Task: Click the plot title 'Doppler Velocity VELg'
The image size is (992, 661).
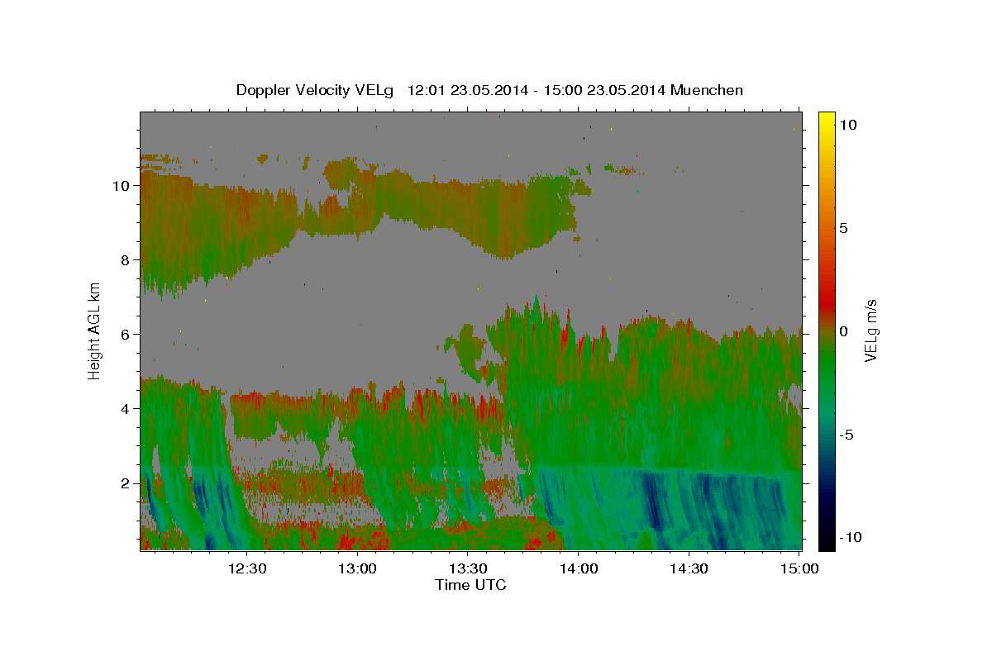Action: pos(316,90)
